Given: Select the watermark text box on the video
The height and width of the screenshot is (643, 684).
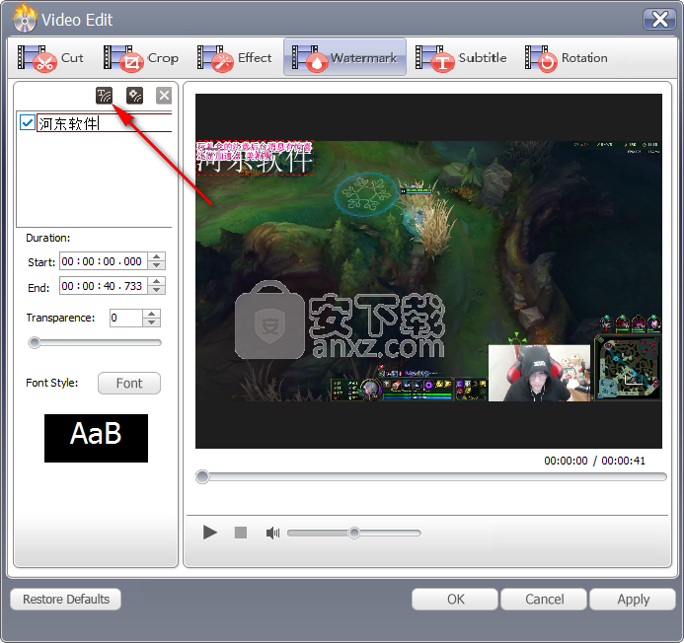Looking at the screenshot, I should coord(255,158).
